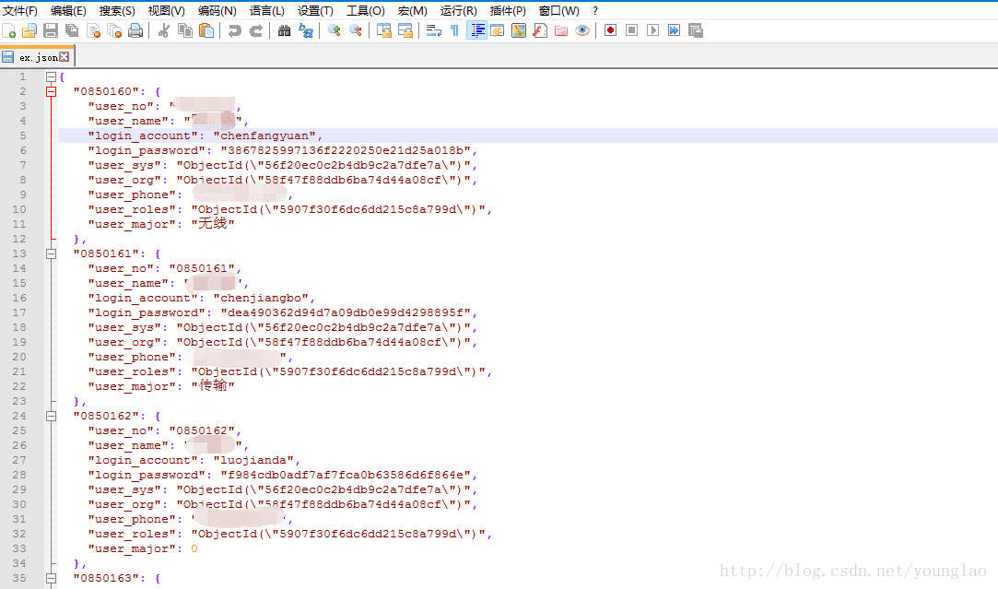Click the user_major value 0 on line 33

194,548
